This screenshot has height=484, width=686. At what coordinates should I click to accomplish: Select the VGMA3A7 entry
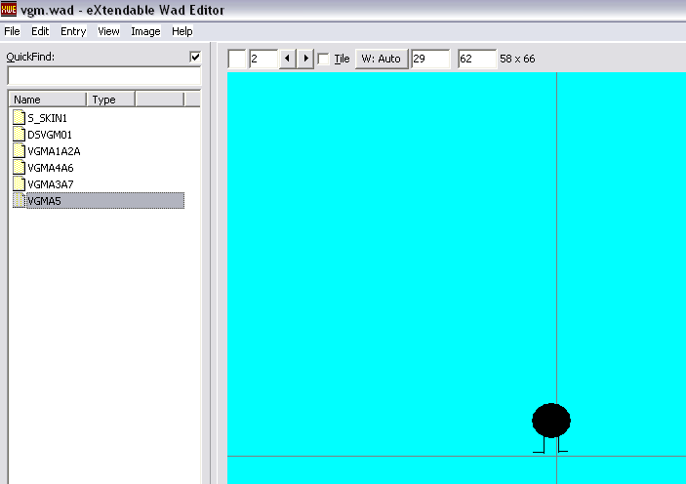[51, 184]
